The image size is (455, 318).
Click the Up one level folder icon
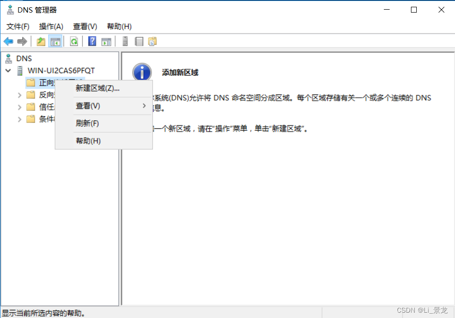[41, 42]
